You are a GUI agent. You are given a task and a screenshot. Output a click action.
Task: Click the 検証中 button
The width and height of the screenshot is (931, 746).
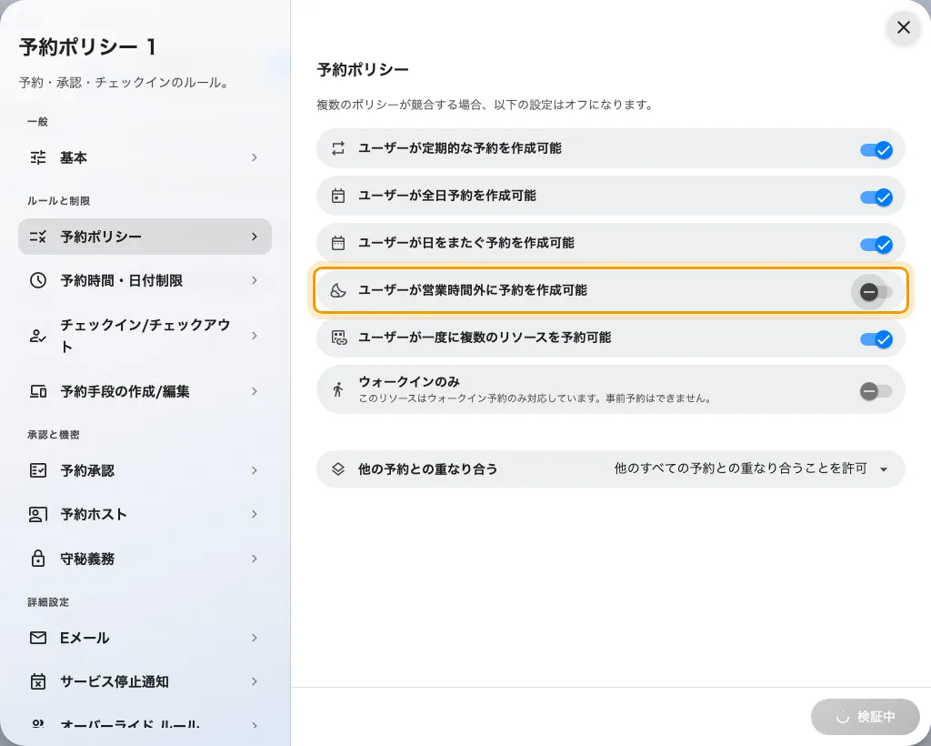pos(866,717)
